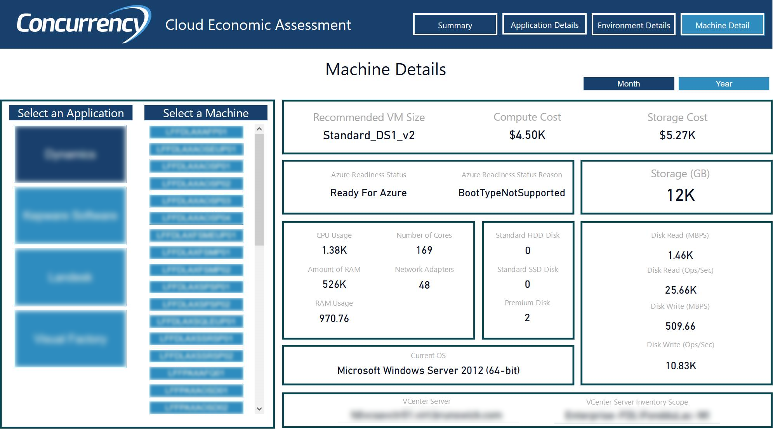Click the VCenter Server Inventory Scope label
773x429 pixels.
(637, 402)
